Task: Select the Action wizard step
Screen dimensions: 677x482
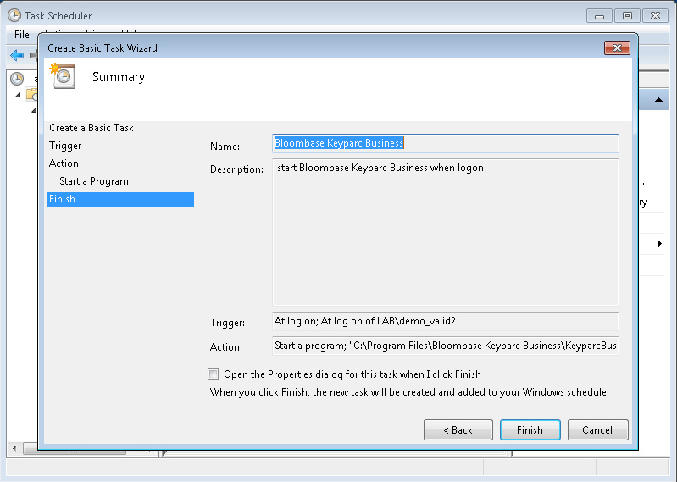Action: pyautogui.click(x=64, y=163)
